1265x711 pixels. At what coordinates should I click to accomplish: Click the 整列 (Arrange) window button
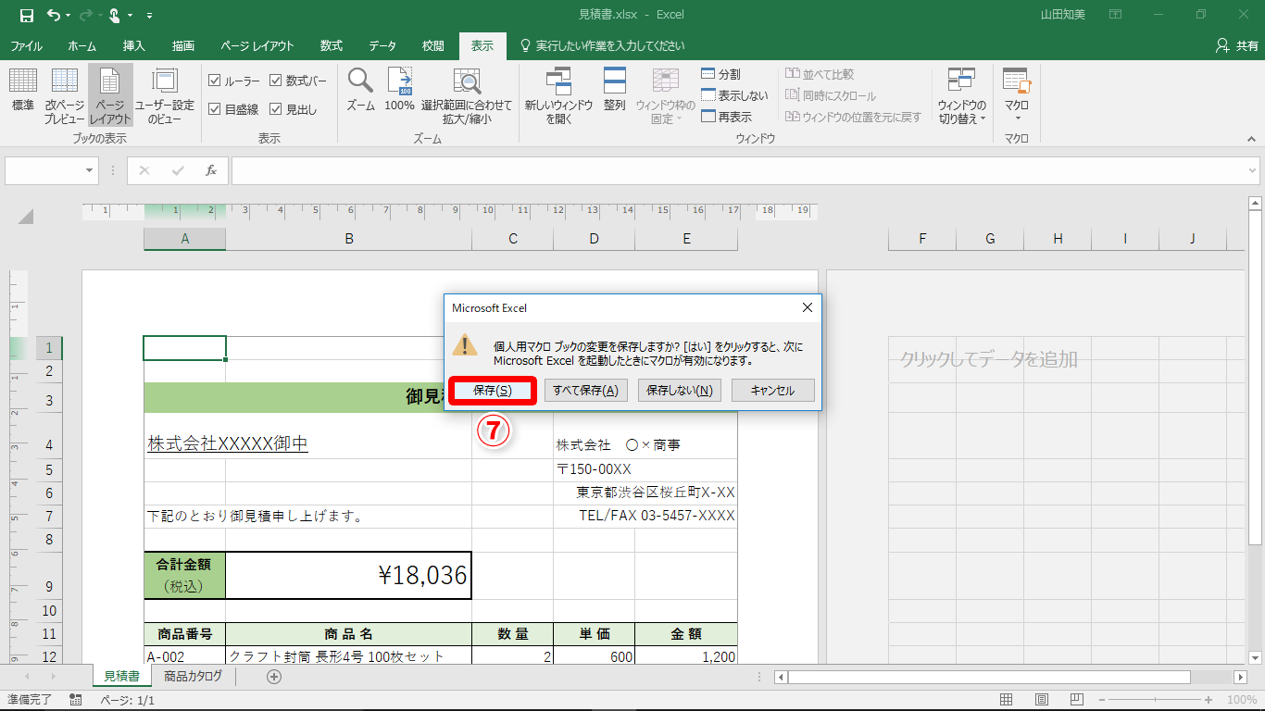[x=615, y=90]
